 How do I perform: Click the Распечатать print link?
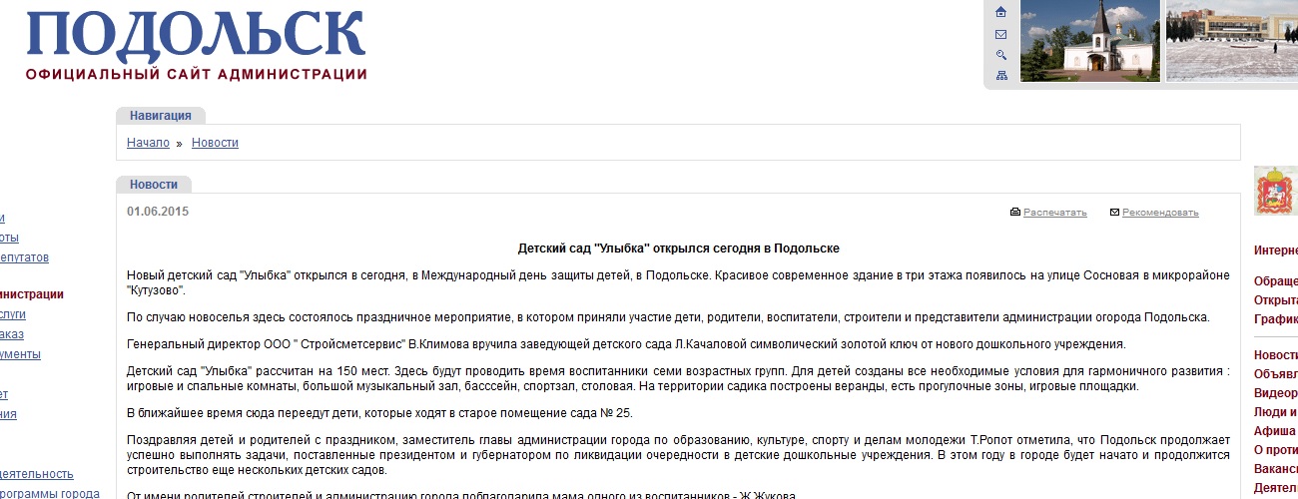1054,213
